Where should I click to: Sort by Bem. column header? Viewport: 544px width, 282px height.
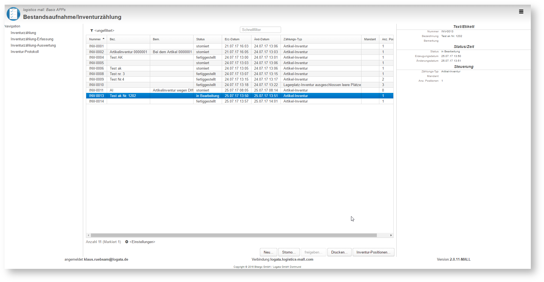pos(172,39)
